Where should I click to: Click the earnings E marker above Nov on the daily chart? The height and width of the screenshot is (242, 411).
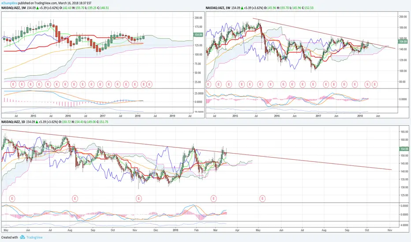[x=138, y=198]
